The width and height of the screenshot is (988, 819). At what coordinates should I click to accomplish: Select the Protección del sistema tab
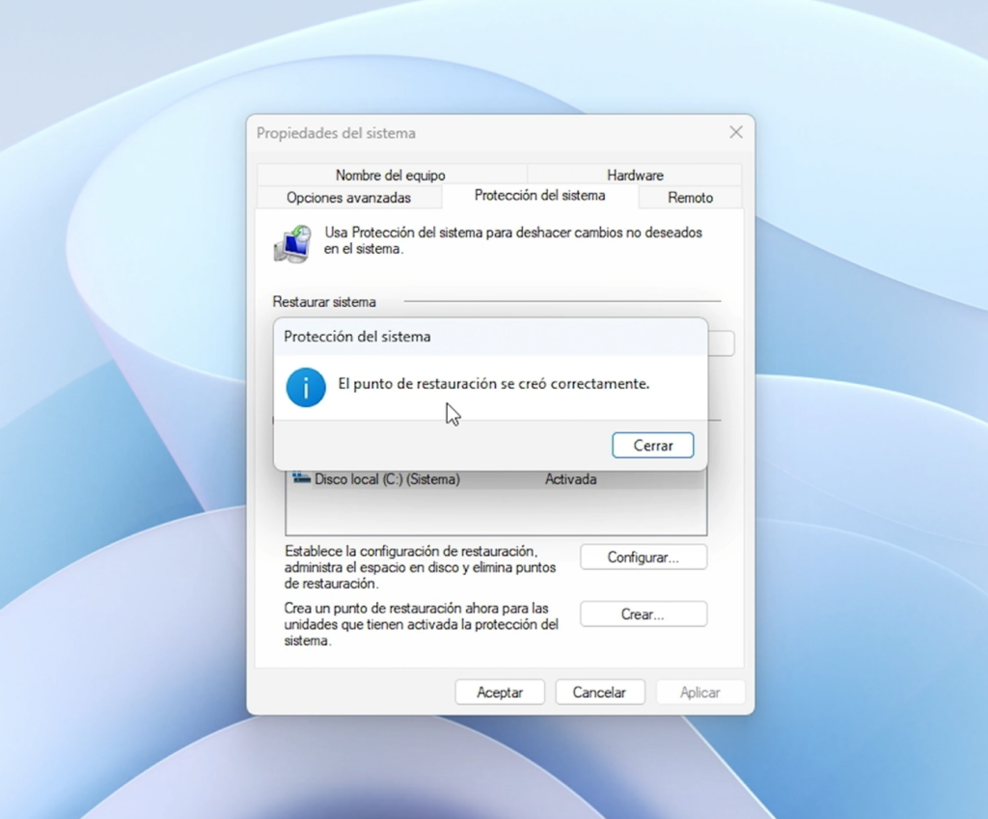click(540, 194)
